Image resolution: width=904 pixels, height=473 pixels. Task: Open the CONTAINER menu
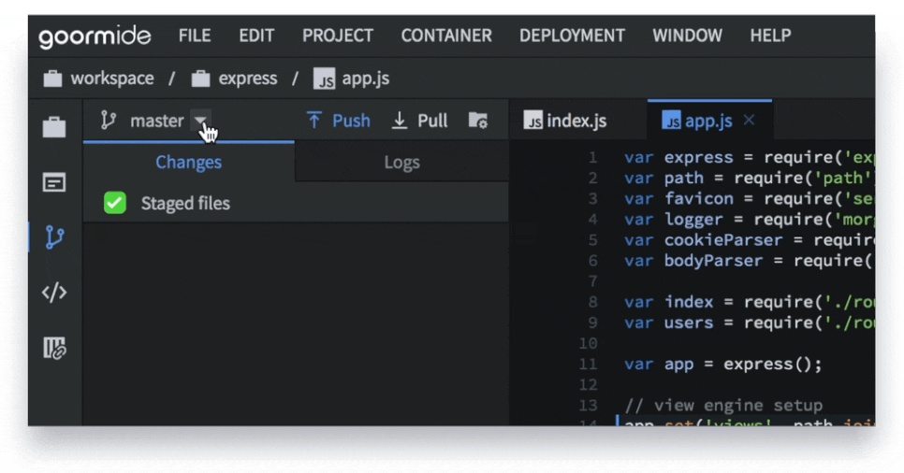pos(446,36)
